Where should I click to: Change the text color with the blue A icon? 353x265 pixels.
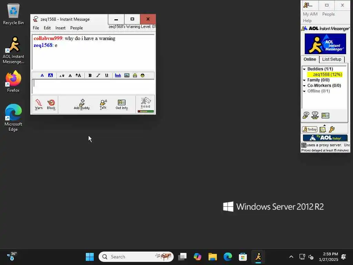(42, 76)
